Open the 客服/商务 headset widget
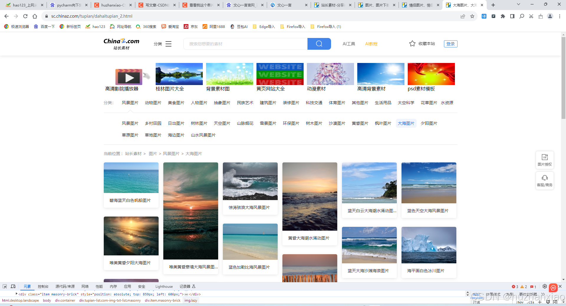566x306 pixels. coord(544,181)
